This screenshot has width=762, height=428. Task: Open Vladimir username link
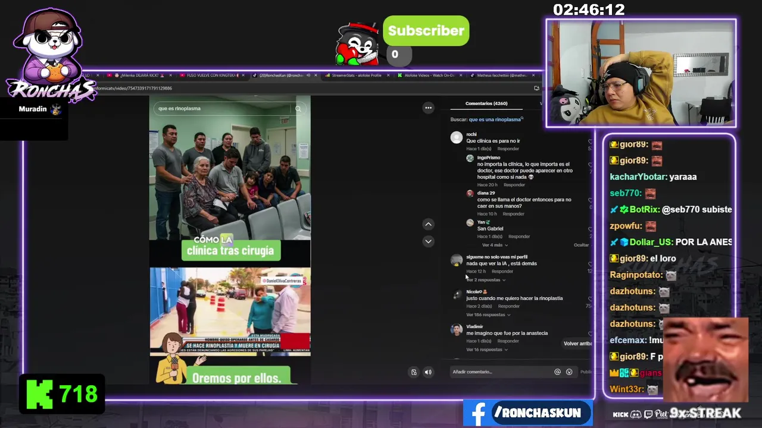point(474,327)
